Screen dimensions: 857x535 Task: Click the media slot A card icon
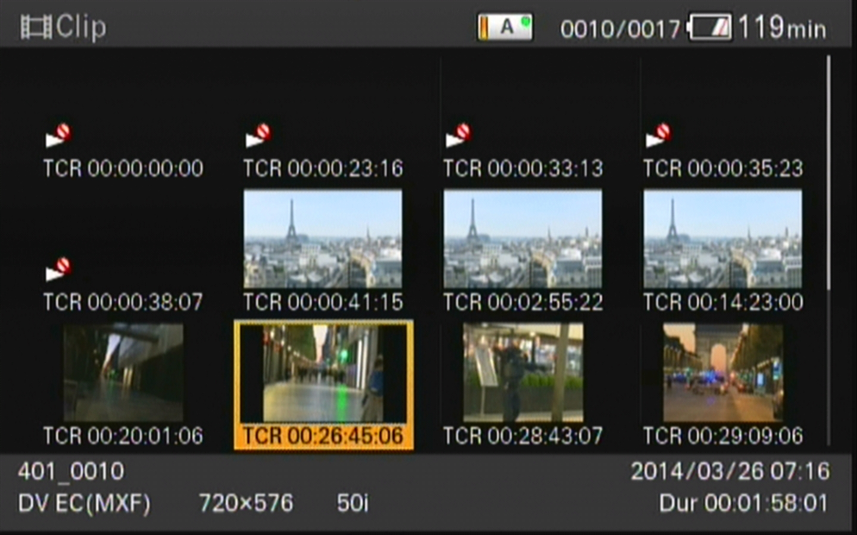505,27
